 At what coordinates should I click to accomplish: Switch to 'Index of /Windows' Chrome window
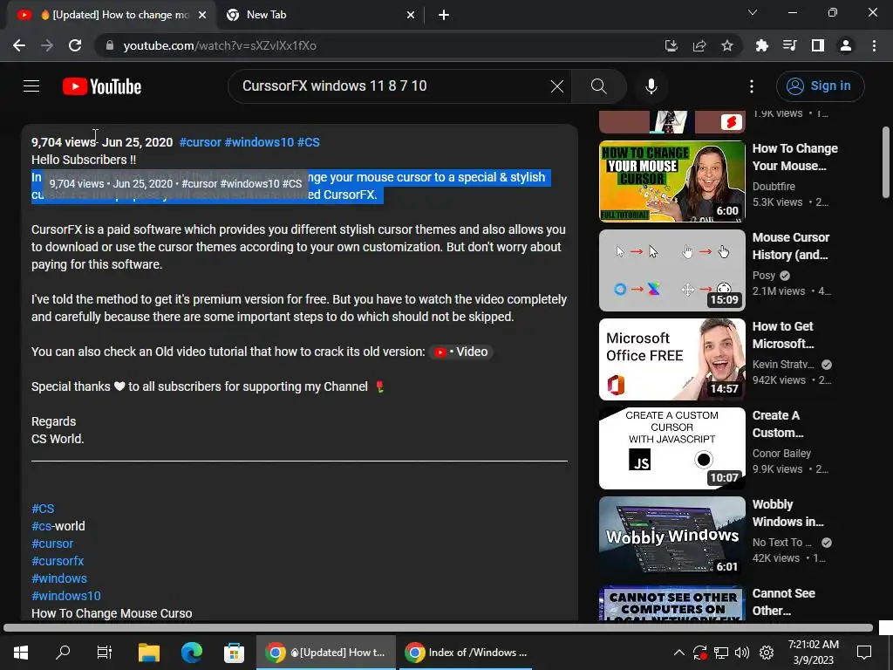(467, 653)
